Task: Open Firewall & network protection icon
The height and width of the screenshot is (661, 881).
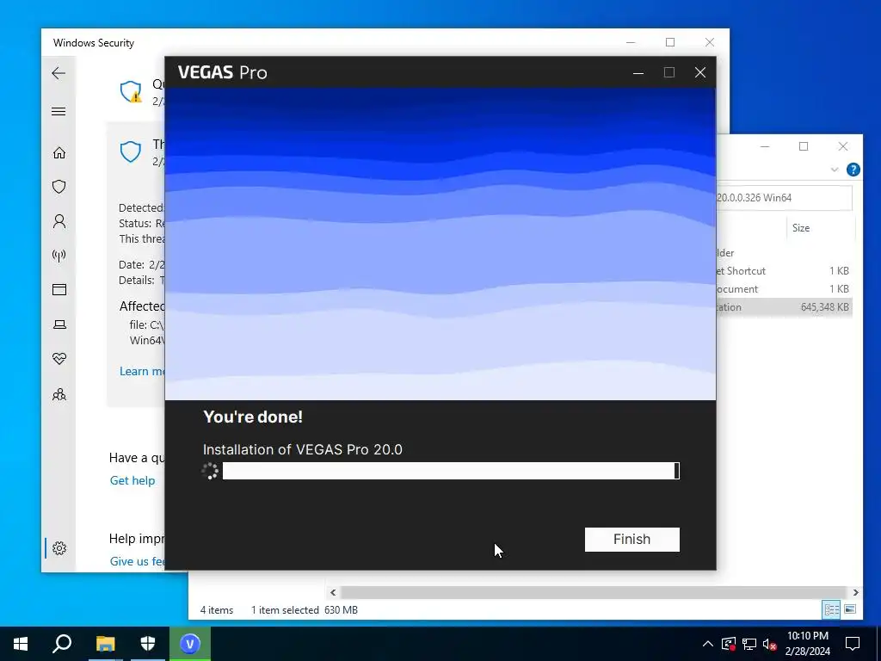Action: pyautogui.click(x=59, y=256)
